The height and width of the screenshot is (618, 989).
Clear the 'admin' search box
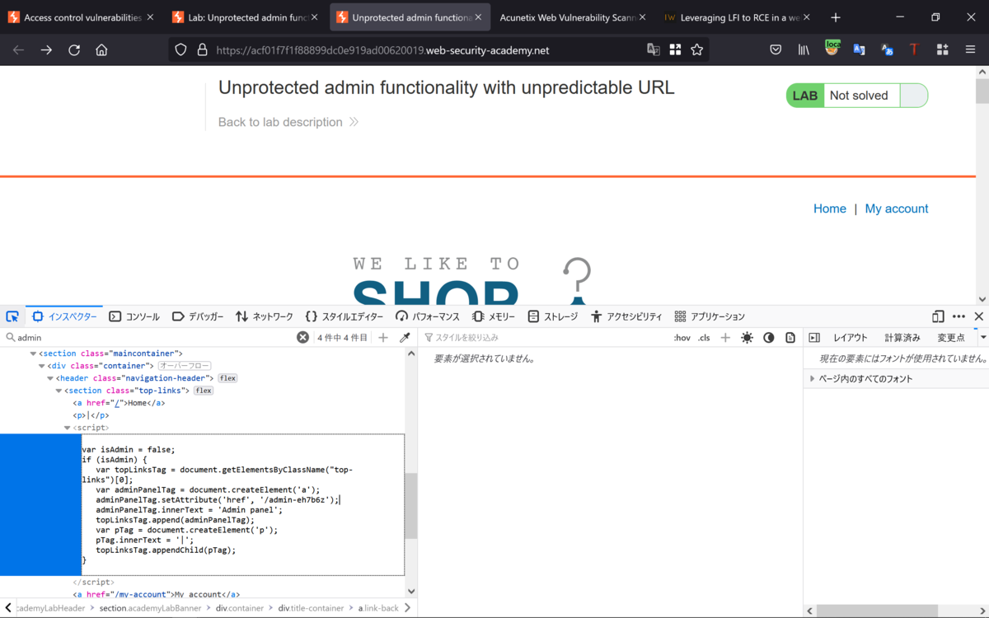[302, 338]
